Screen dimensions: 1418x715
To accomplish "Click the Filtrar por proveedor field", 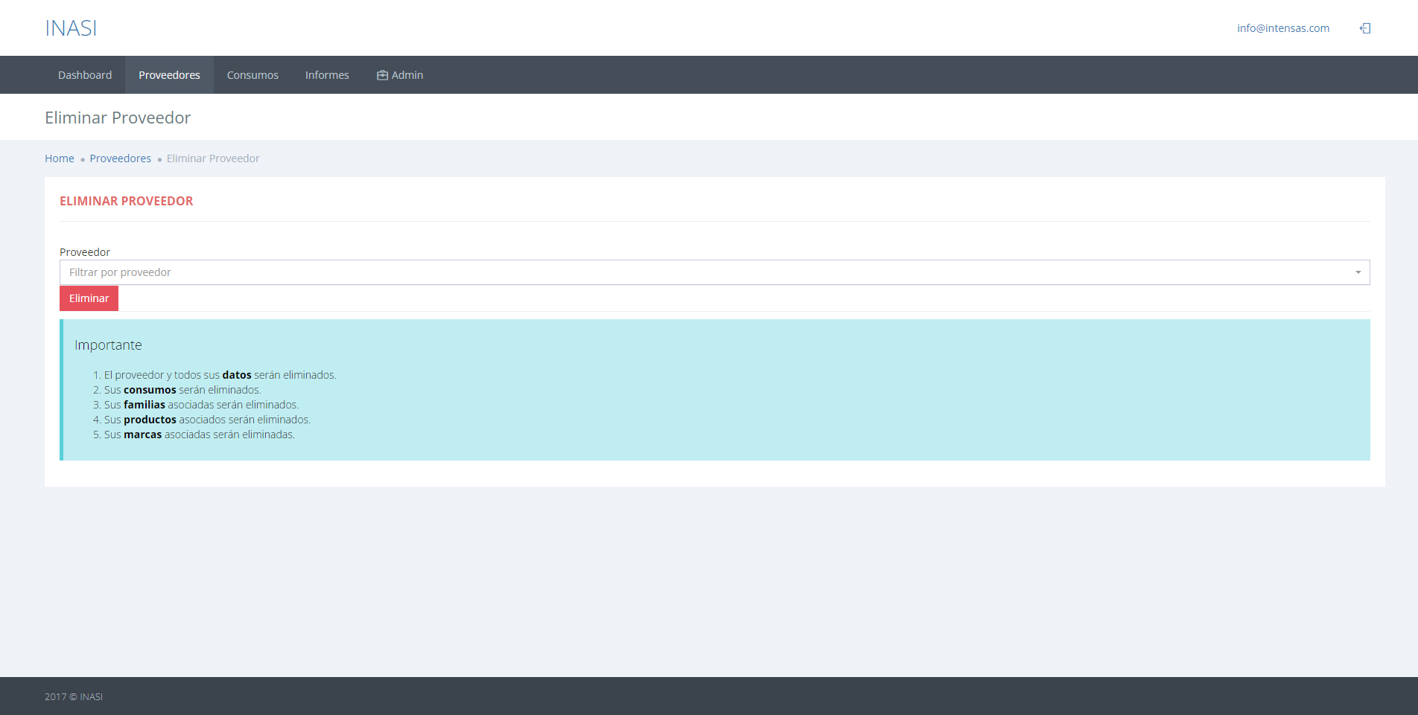I will (x=670, y=272).
